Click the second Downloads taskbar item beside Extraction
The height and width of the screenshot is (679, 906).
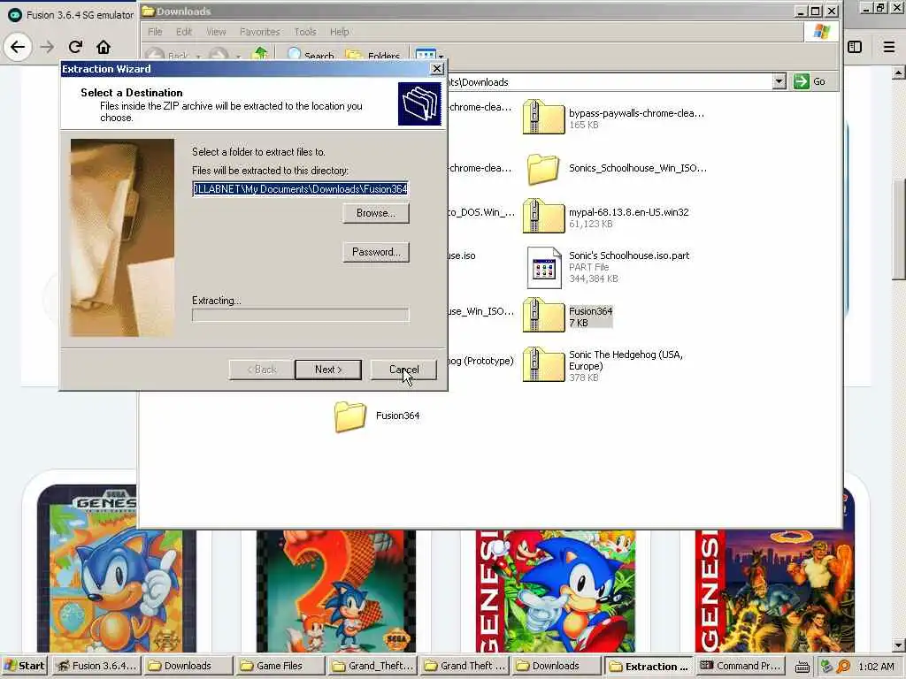555,666
